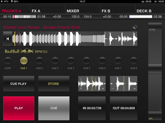Click Deck B pitch offset +0.00
Image resolution: width=165 pixels, height=123 pixels.
[x=107, y=17]
